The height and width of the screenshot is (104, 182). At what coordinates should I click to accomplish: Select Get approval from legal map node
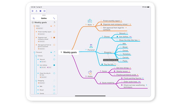[114, 29]
